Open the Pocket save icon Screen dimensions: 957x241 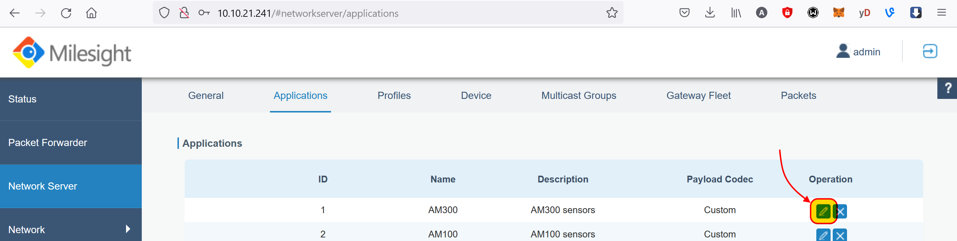coord(684,13)
